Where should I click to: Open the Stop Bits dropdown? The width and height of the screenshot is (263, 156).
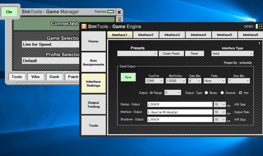point(239,81)
